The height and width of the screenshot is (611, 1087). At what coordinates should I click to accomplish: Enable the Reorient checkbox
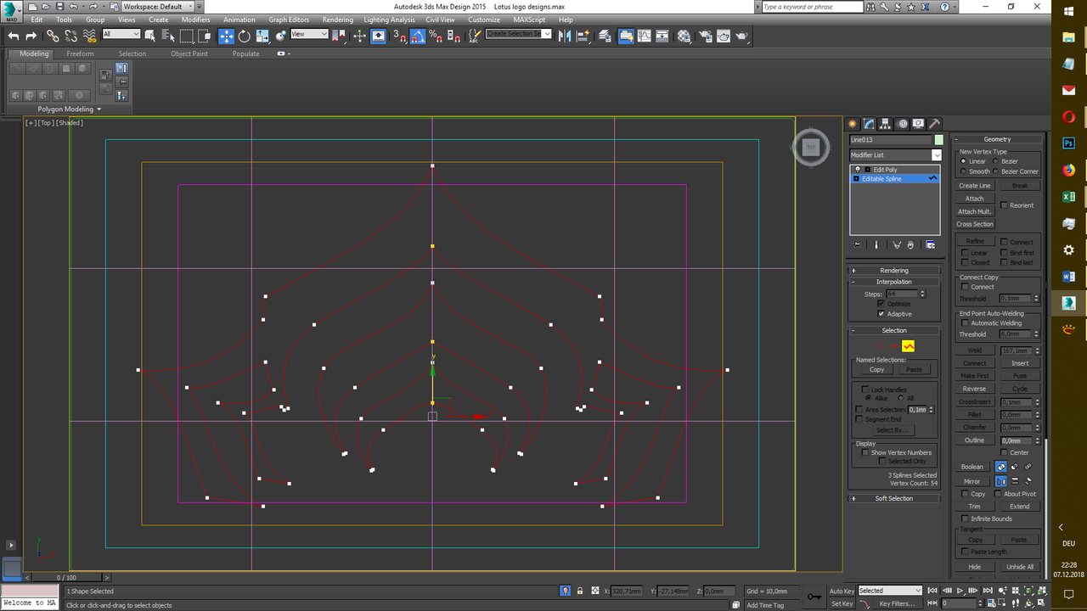(x=1004, y=205)
